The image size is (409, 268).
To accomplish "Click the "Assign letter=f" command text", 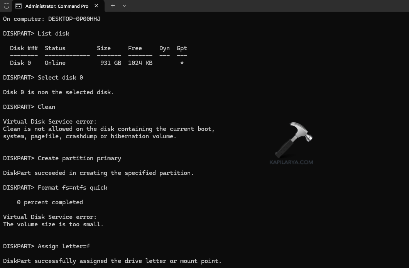I will pos(64,246).
